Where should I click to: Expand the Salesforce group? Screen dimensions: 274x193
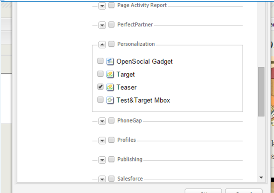coord(102,180)
